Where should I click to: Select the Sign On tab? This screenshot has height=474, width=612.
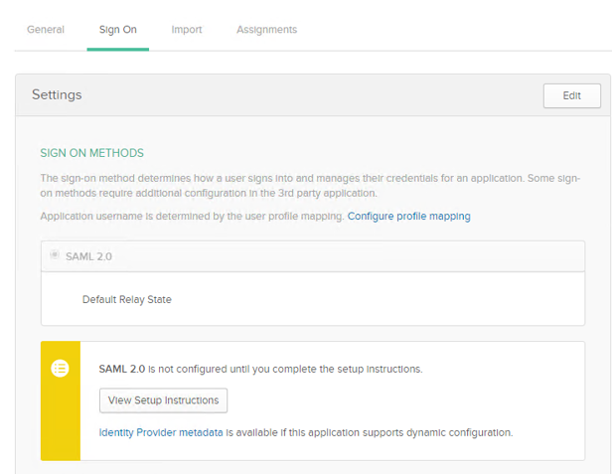(118, 30)
